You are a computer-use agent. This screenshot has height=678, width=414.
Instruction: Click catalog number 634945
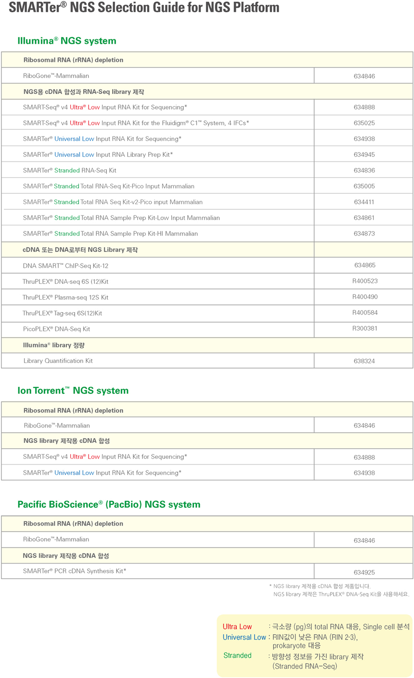364,155
